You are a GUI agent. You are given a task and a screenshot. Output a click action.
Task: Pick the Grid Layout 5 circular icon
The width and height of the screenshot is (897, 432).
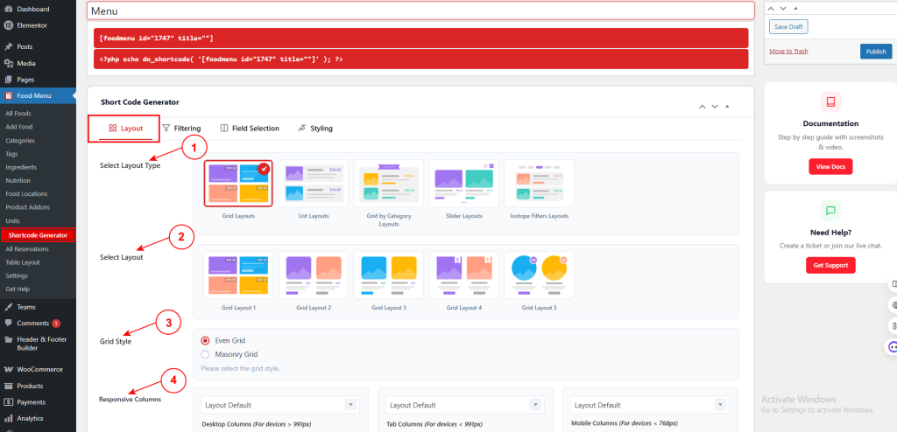click(539, 275)
